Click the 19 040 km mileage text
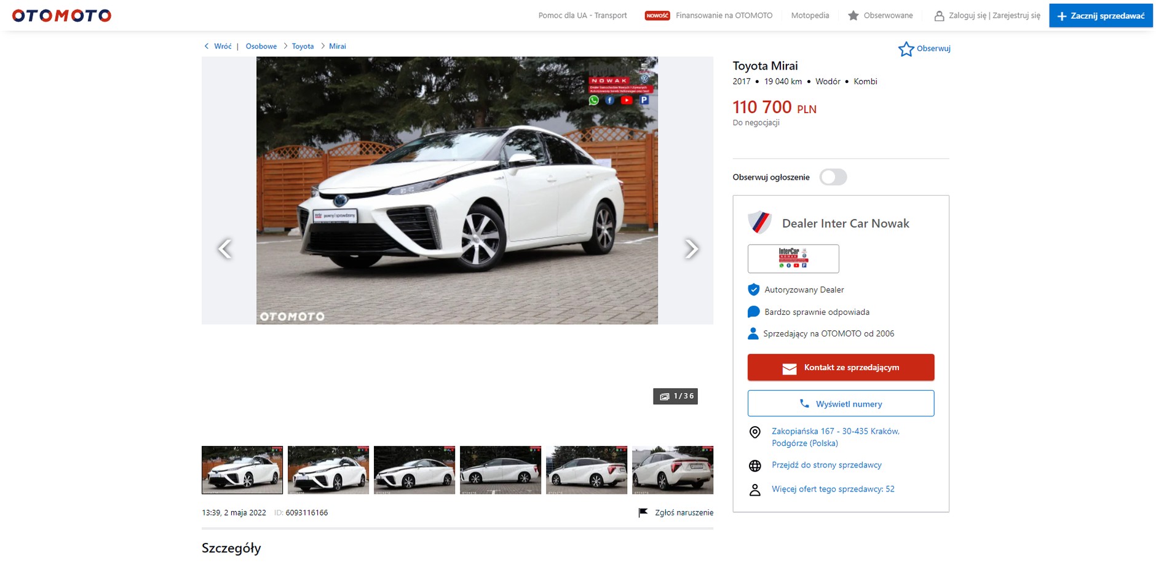 783,81
